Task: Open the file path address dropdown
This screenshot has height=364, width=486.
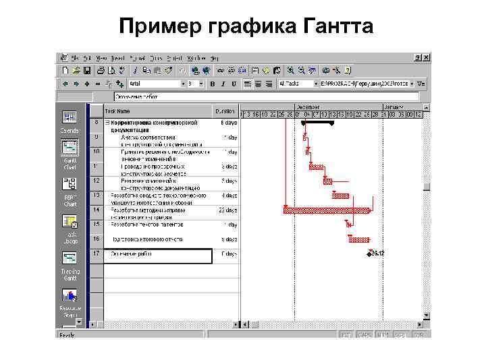Action: (x=412, y=84)
